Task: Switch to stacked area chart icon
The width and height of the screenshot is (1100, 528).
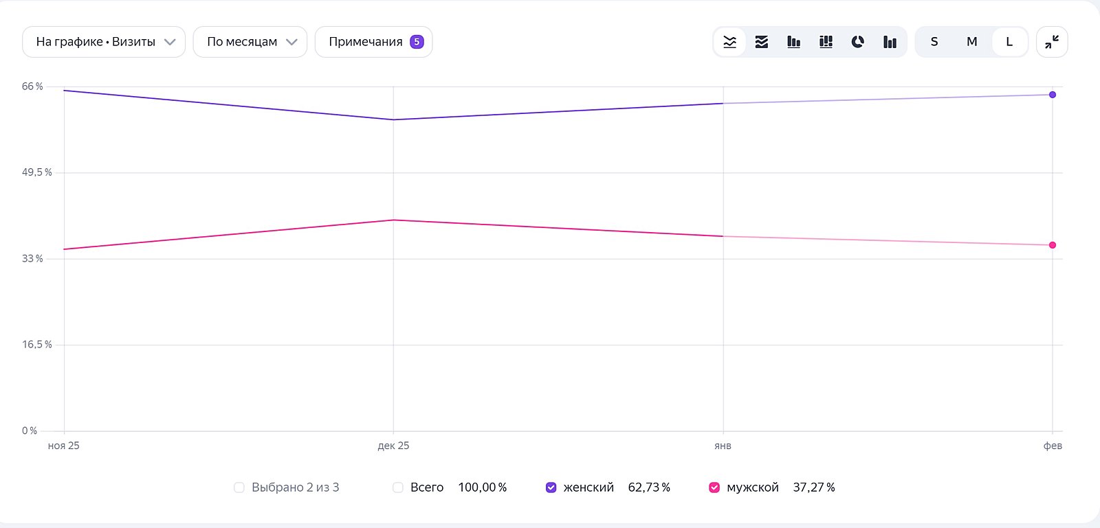Action: pyautogui.click(x=762, y=42)
